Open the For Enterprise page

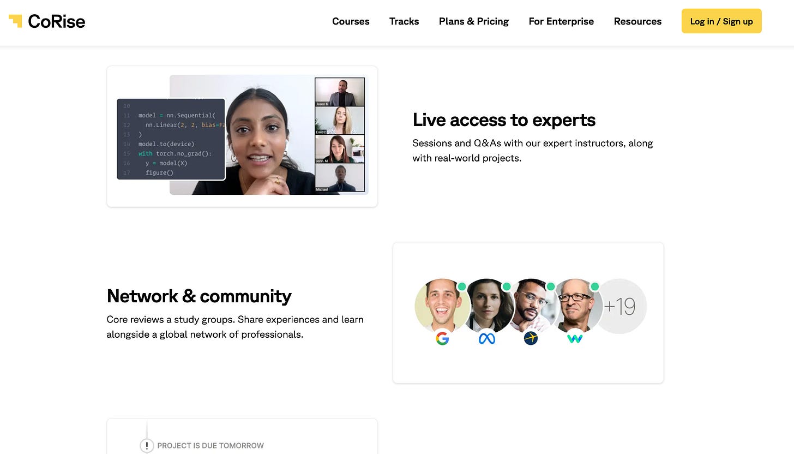pos(561,21)
